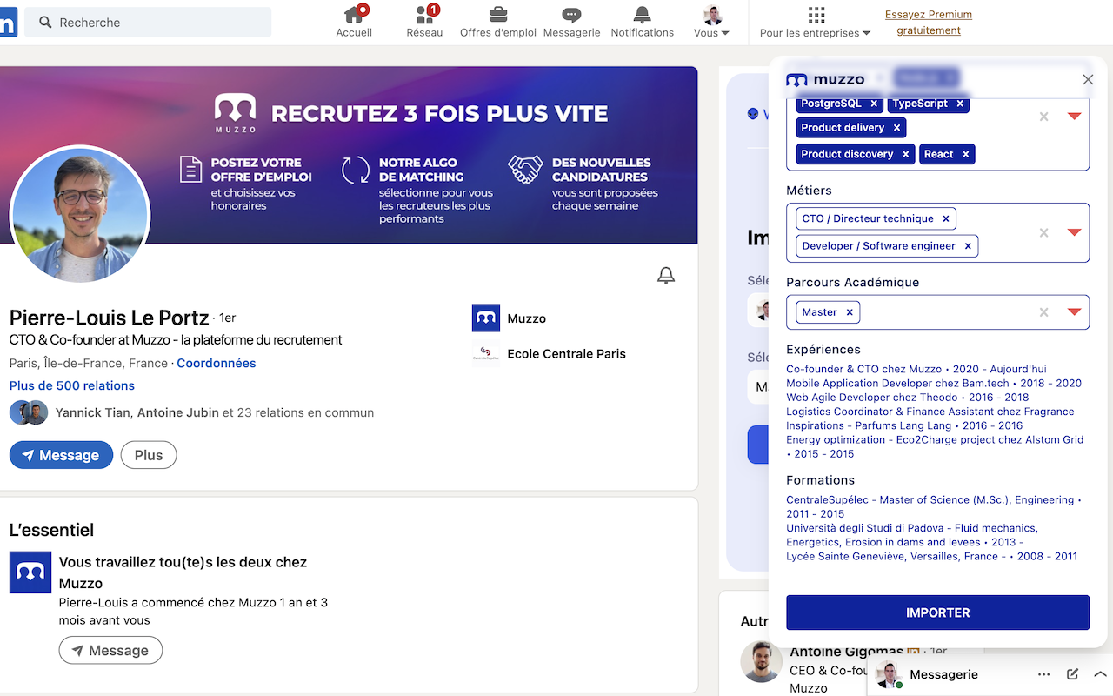Viewport: 1113px width, 696px height.
Task: Remove Developer / Software engineer tag
Action: 968,246
